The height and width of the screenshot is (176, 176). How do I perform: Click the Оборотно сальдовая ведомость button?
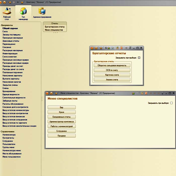[x=112, y=65]
